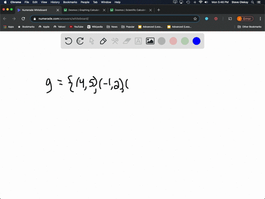This screenshot has width=265, height=199.
Task: Open the blue extension icon
Action: pos(206,19)
